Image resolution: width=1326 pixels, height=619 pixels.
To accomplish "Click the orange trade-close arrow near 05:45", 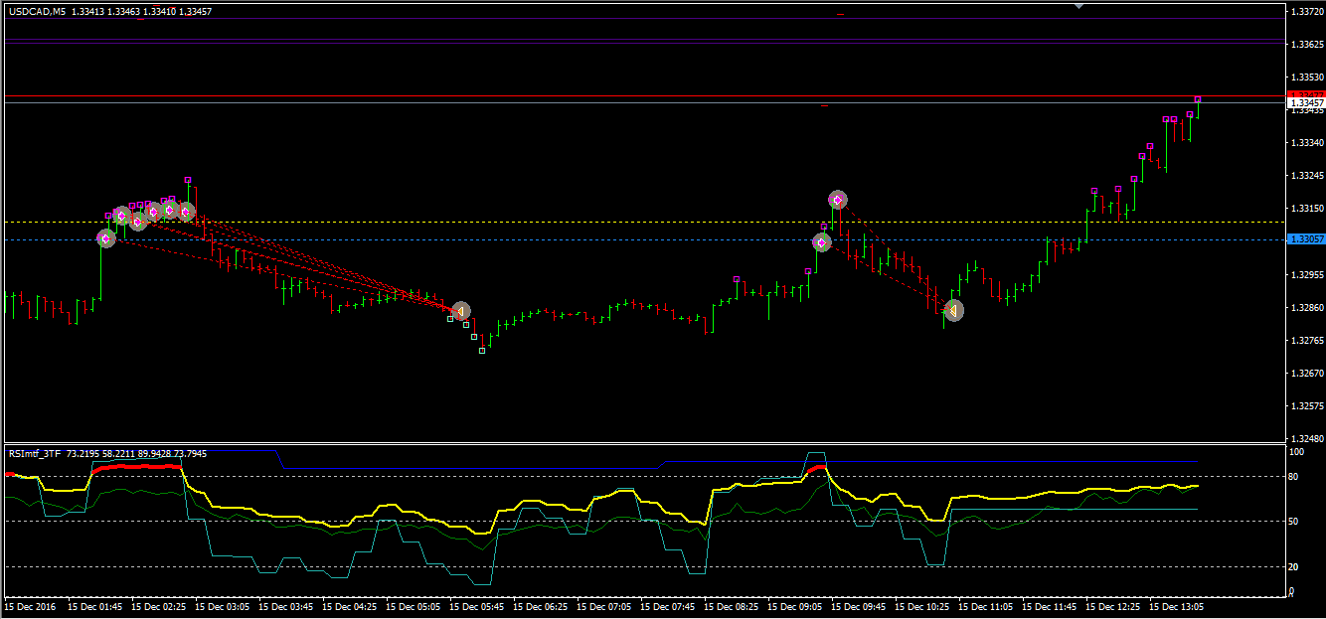I will tap(460, 311).
